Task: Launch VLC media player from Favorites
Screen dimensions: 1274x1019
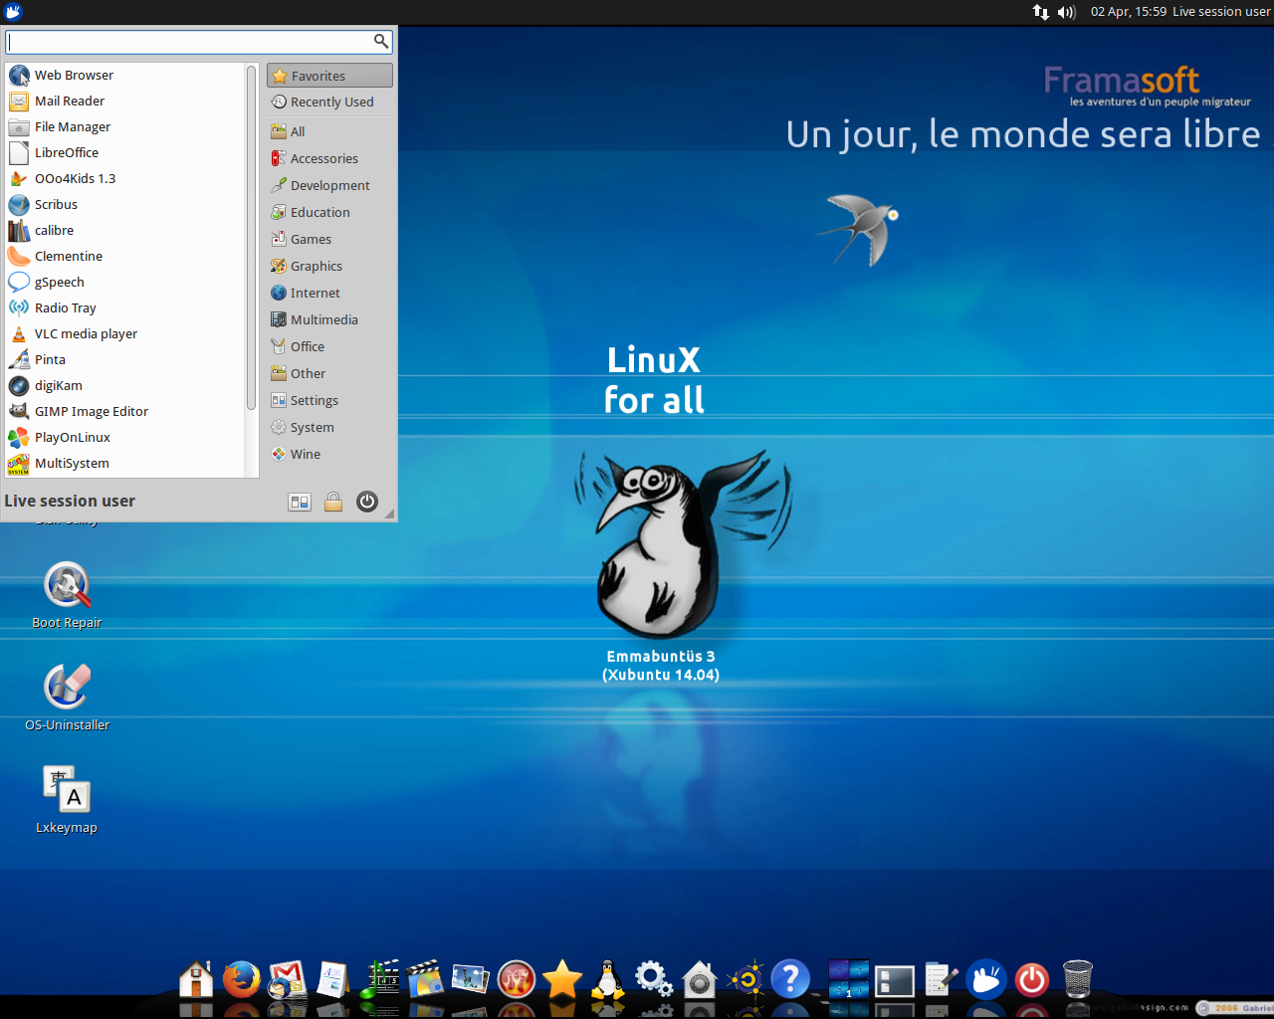Action: (124, 334)
